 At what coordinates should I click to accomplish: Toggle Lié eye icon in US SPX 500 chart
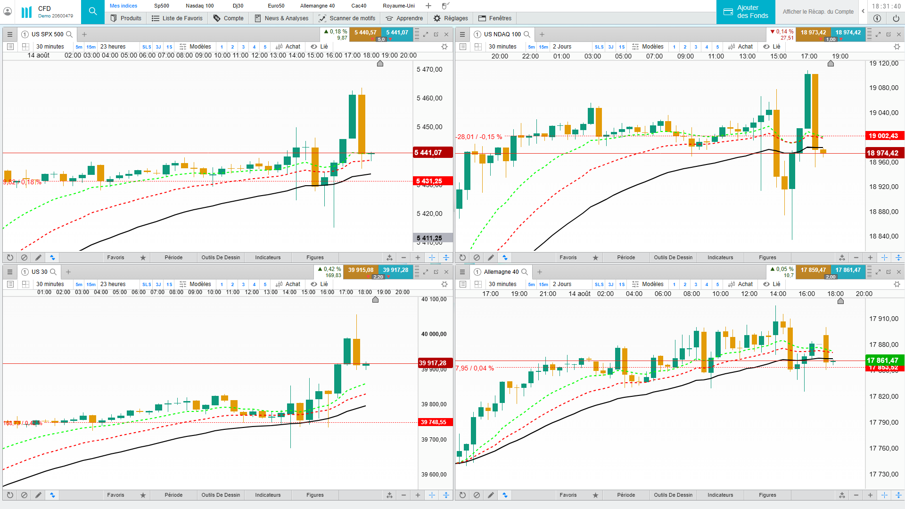(x=314, y=47)
